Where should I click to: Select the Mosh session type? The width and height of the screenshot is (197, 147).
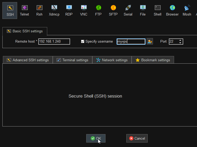[x=187, y=11]
